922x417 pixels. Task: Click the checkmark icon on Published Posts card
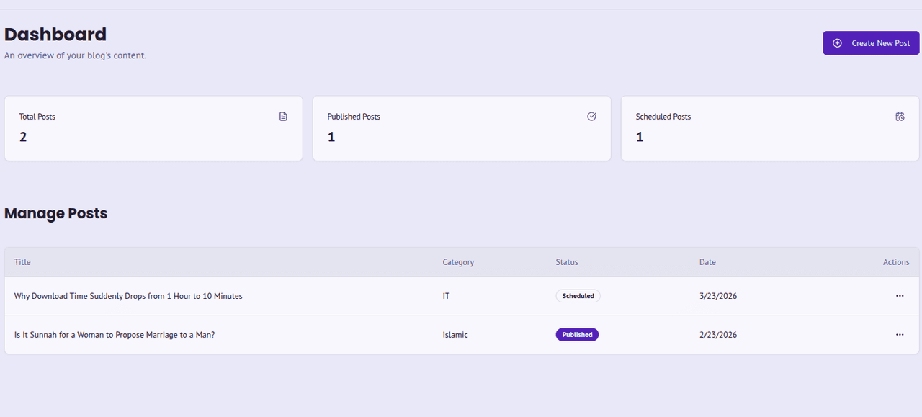click(591, 117)
